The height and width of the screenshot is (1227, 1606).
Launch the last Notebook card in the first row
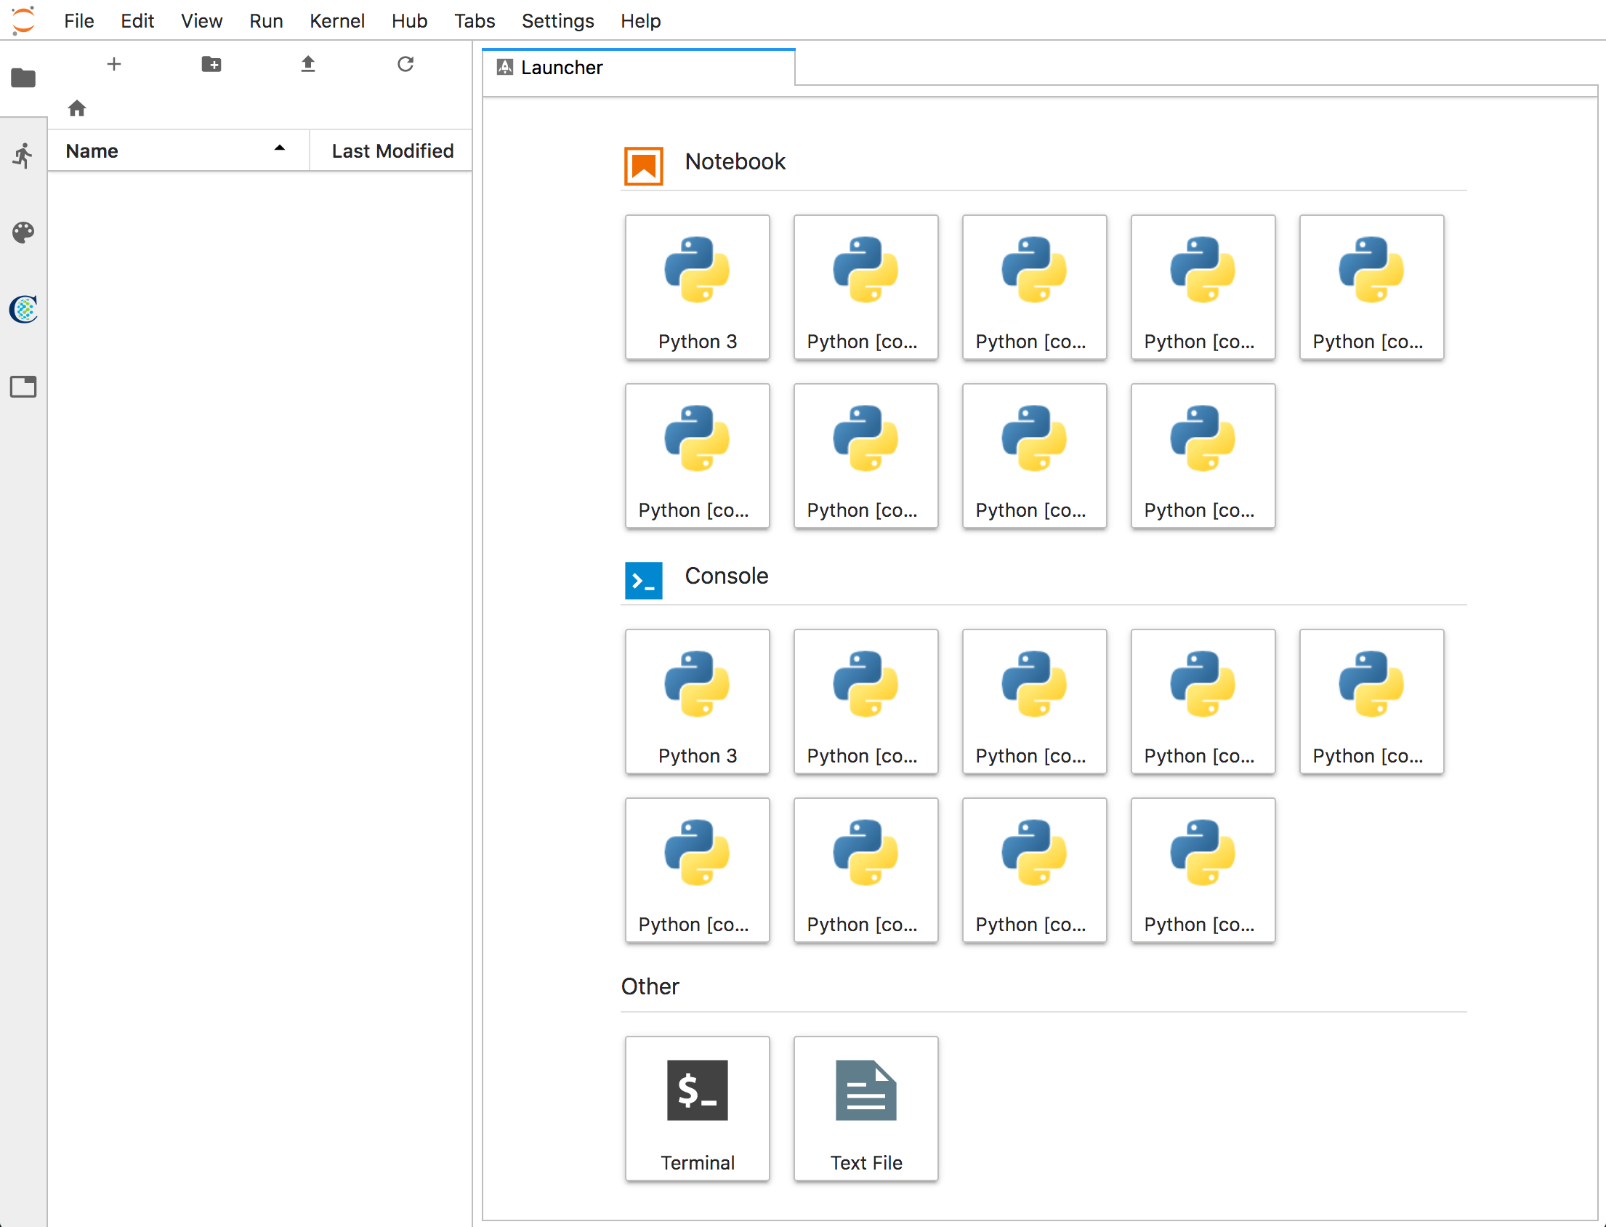pos(1372,287)
